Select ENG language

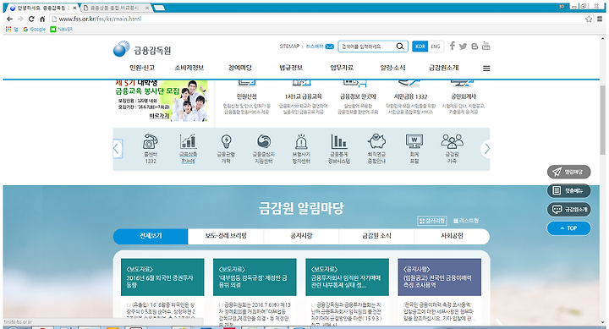click(x=436, y=47)
